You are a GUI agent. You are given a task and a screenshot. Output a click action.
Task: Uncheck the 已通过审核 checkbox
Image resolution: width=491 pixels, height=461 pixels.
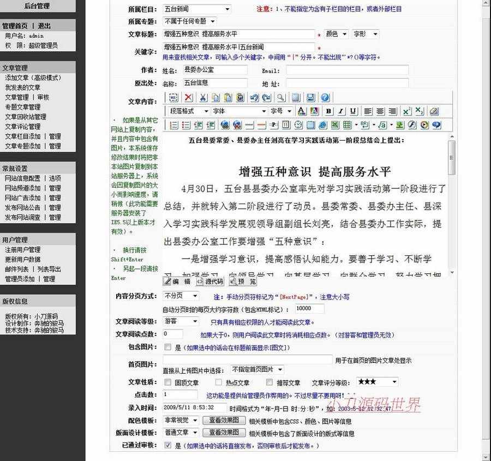coord(168,445)
